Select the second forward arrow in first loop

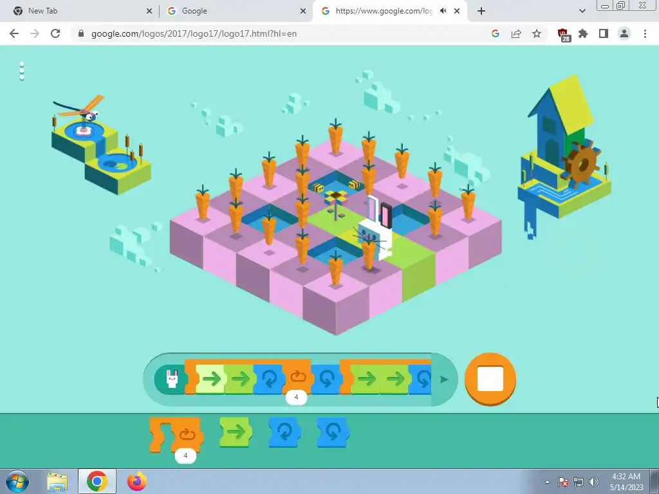tap(240, 380)
